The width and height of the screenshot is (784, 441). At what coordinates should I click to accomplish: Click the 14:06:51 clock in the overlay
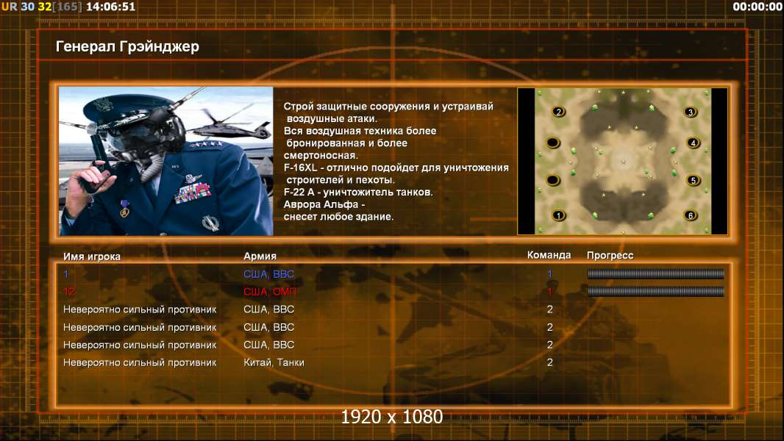pyautogui.click(x=110, y=7)
